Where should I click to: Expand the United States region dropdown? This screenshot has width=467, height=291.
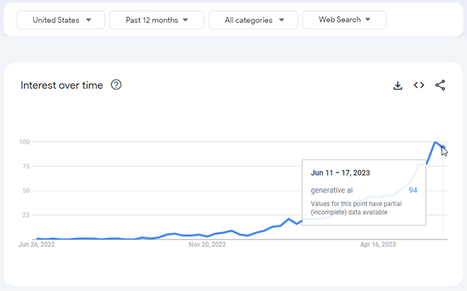coord(61,20)
